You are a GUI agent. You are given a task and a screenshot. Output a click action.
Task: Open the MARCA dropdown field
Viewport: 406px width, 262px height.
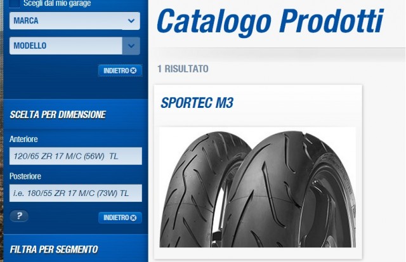click(x=75, y=21)
